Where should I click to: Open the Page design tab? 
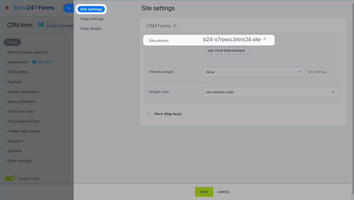(91, 29)
